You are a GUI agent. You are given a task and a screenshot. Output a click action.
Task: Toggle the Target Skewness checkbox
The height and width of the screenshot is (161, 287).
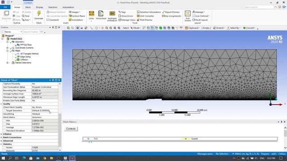coord(4,110)
